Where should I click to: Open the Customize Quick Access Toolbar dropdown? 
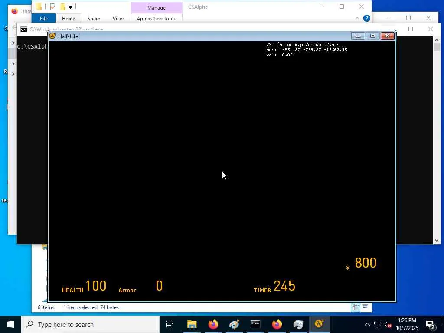click(71, 7)
